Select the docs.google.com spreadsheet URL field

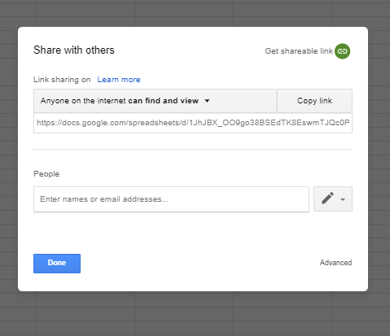coord(193,123)
